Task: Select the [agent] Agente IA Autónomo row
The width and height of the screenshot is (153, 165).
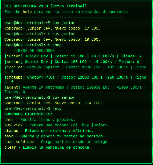Action: pyautogui.click(x=75, y=90)
